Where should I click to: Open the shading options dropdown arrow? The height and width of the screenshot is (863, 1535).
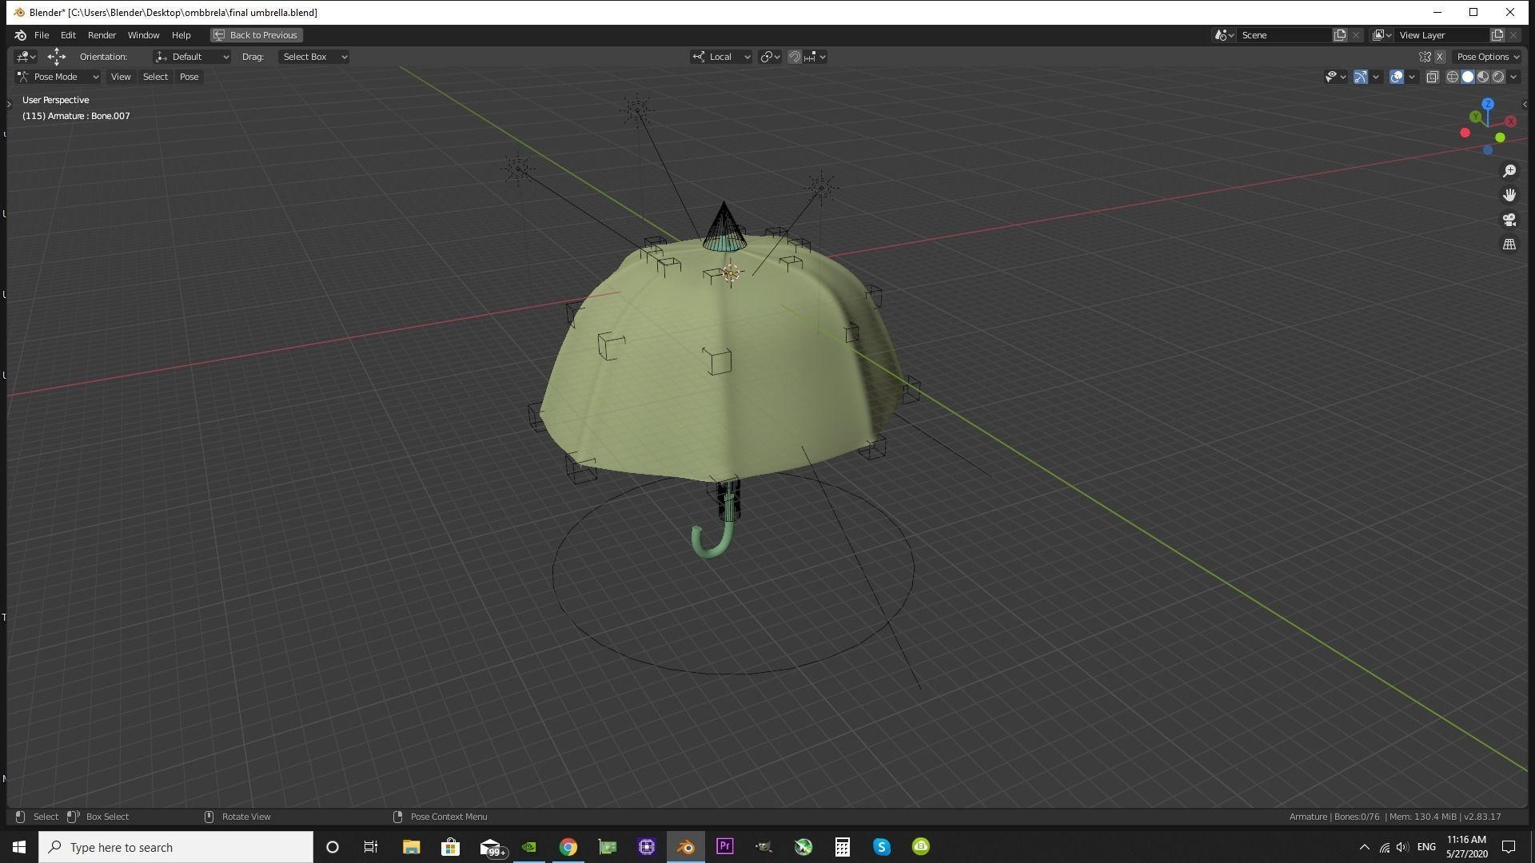point(1513,77)
